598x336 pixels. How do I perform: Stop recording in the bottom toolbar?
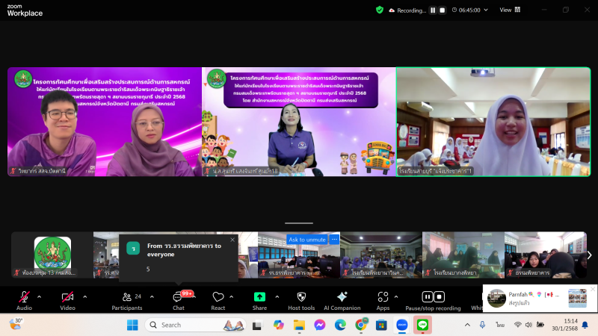439,296
